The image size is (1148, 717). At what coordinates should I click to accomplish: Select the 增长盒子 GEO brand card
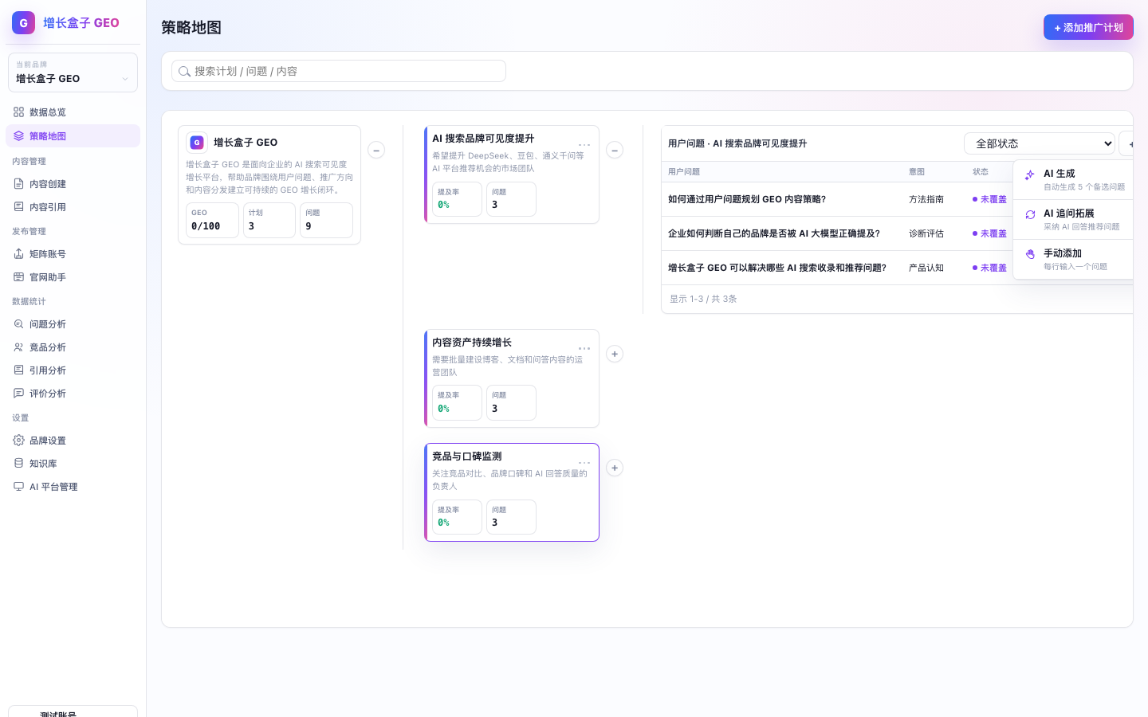(269, 185)
